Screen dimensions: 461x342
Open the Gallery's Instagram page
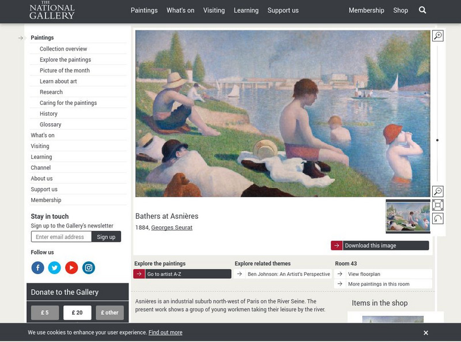[89, 268]
